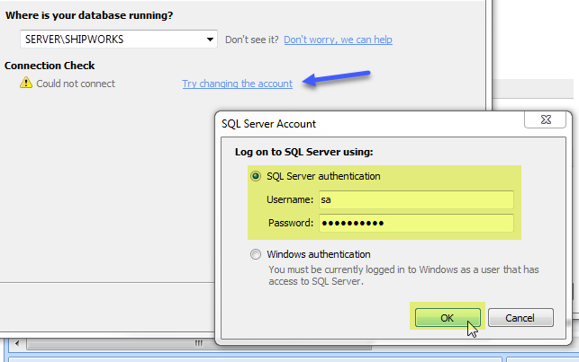Click the Could not connect status text

(x=76, y=84)
